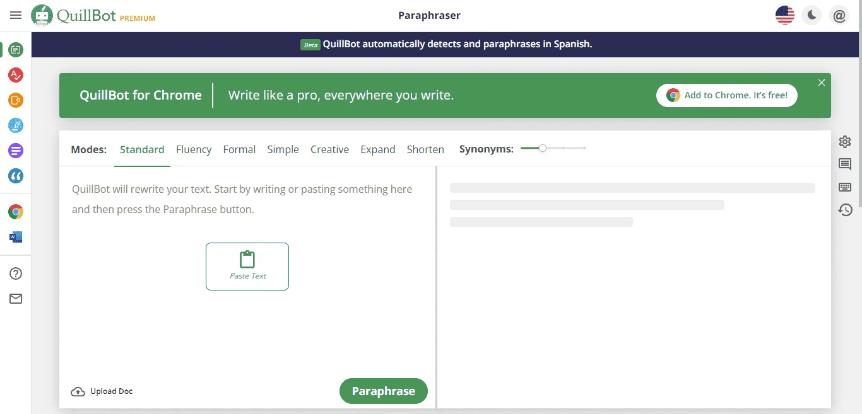Image resolution: width=862 pixels, height=414 pixels.
Task: Open paraphrase history clock icon
Action: coord(845,210)
